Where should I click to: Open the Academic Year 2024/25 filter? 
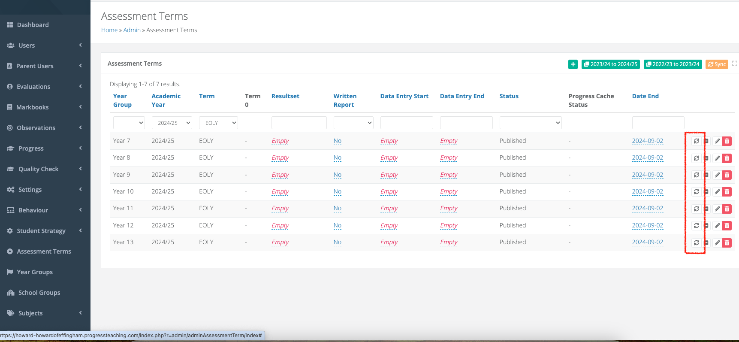point(172,123)
